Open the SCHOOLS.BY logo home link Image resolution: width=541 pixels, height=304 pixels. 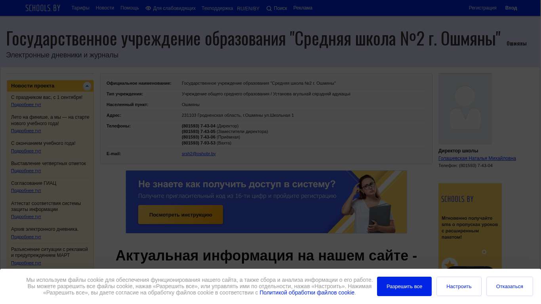[43, 8]
